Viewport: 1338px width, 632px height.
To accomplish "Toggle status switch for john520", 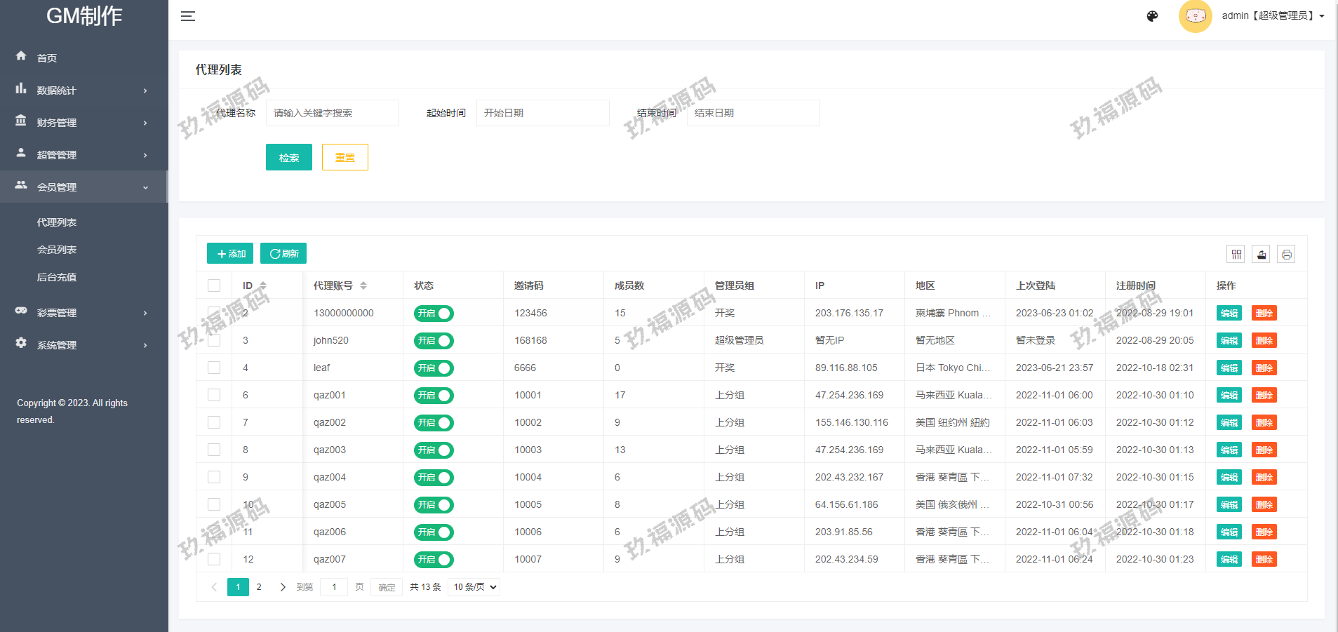I will tap(434, 341).
